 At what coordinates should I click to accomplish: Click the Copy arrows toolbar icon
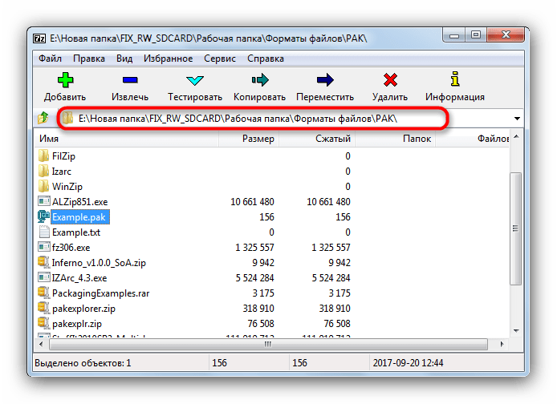pyautogui.click(x=258, y=79)
